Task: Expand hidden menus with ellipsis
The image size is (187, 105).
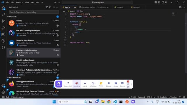Action: pos(42,2)
